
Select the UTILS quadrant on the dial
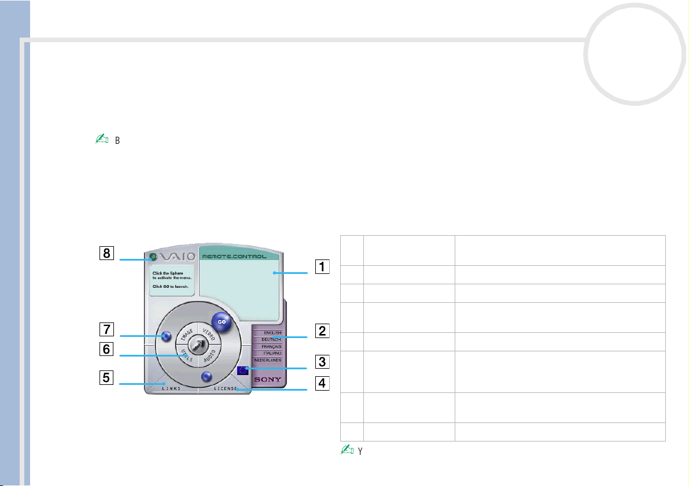187,356
